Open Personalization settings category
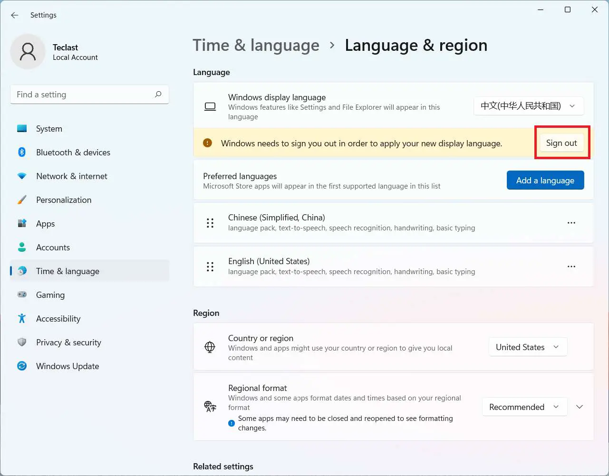Image resolution: width=609 pixels, height=476 pixels. (x=64, y=200)
